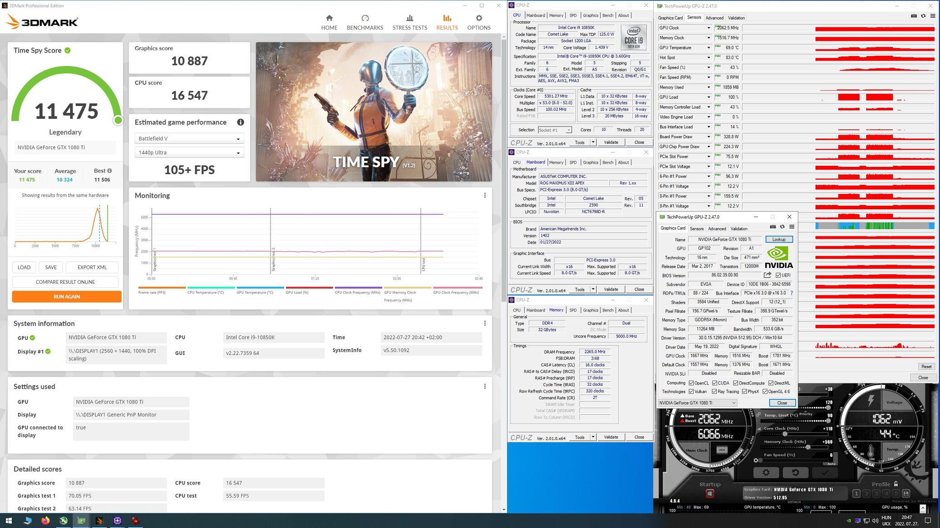Click the BIOS export share icon in GPU-Z
This screenshot has height=528, width=940.
click(768, 275)
